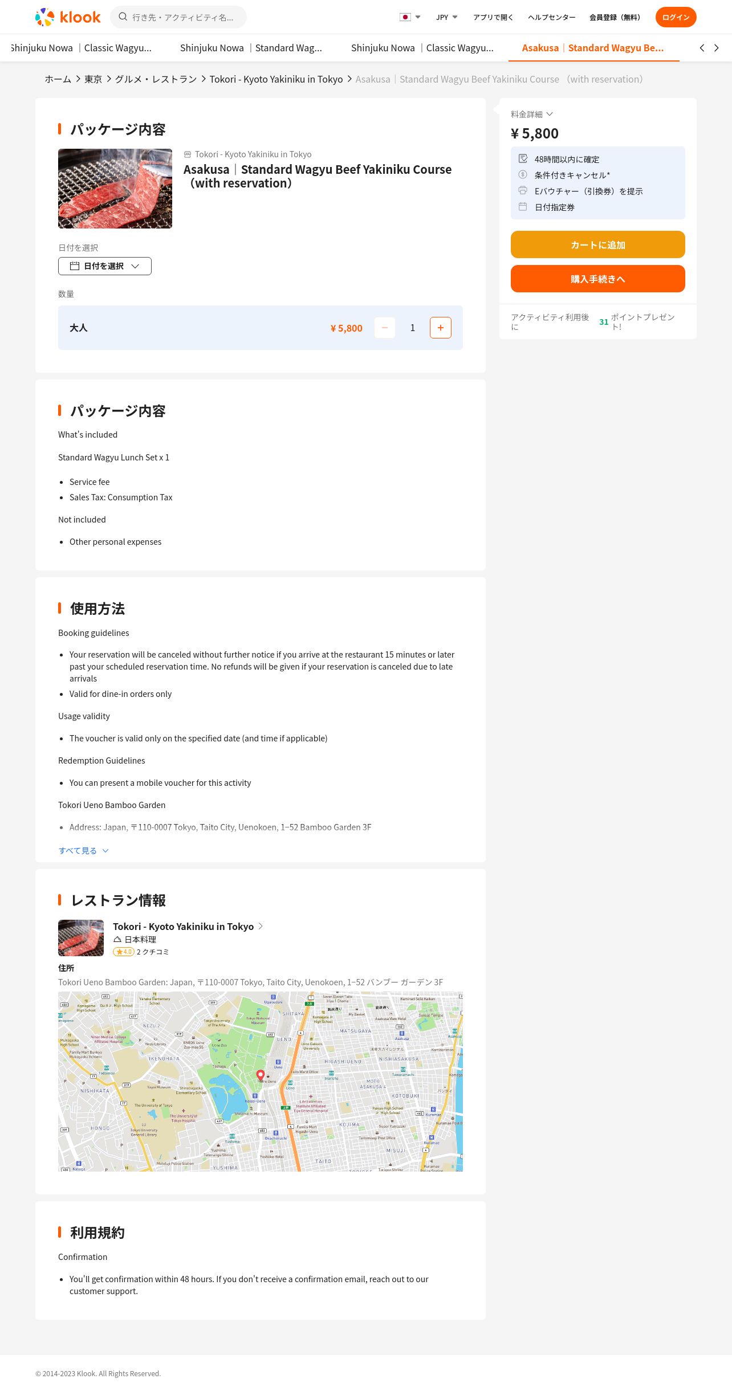732x1395 pixels.
Task: Click the search magnifier icon
Action: (123, 17)
